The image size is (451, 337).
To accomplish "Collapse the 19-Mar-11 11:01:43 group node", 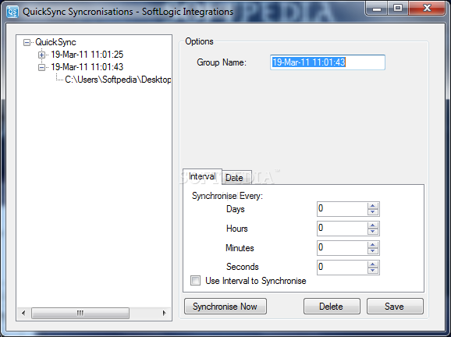I will coord(41,67).
